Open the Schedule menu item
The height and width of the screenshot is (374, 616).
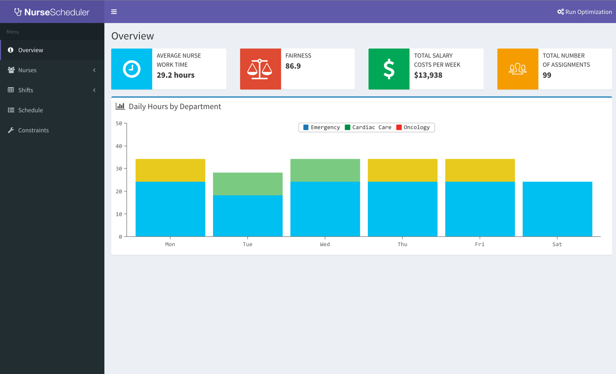click(x=30, y=110)
